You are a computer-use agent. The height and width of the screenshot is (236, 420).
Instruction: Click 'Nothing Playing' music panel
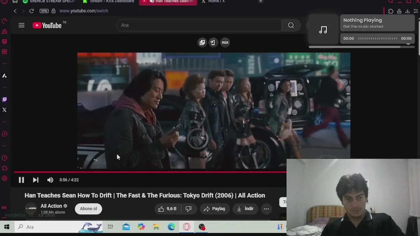(x=377, y=23)
